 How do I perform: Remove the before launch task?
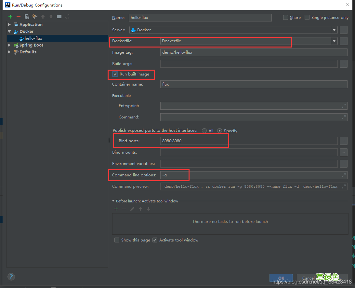tap(124, 209)
